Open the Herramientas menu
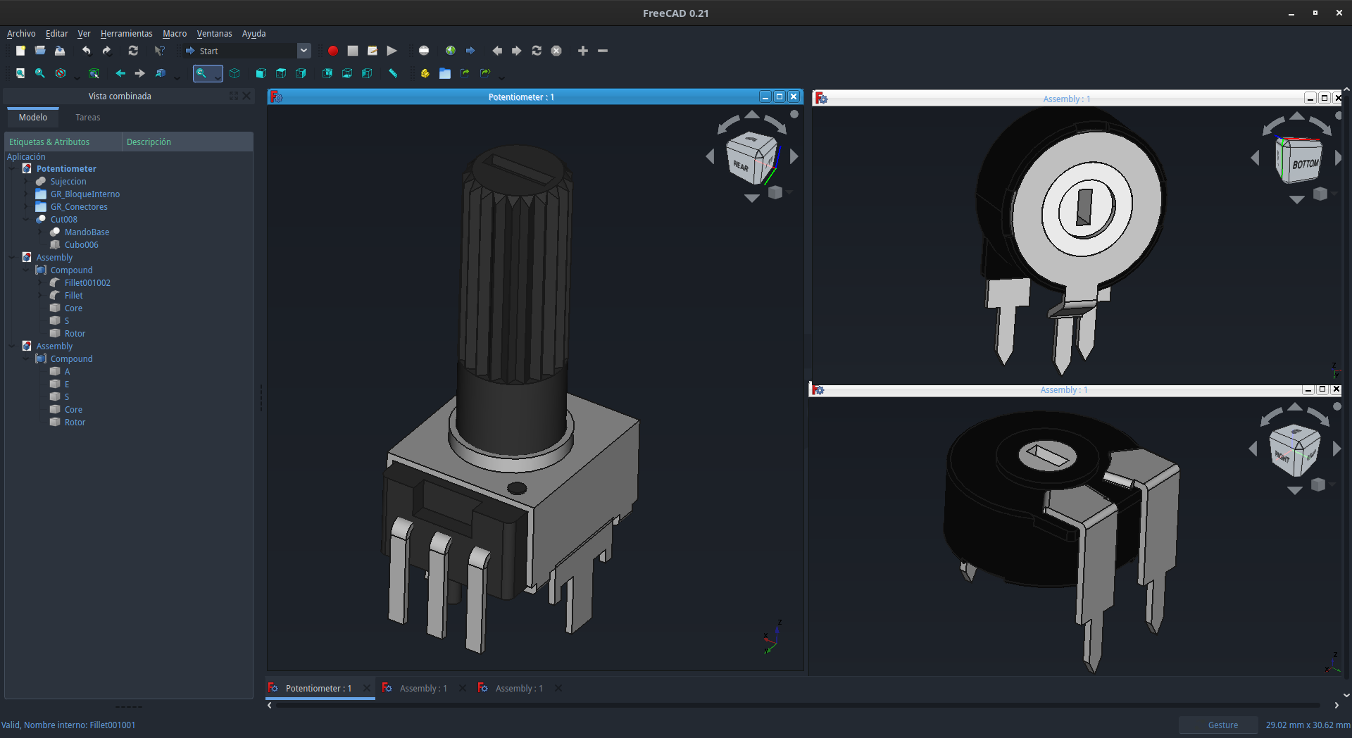Screen dimensions: 1352x738 click(x=126, y=33)
